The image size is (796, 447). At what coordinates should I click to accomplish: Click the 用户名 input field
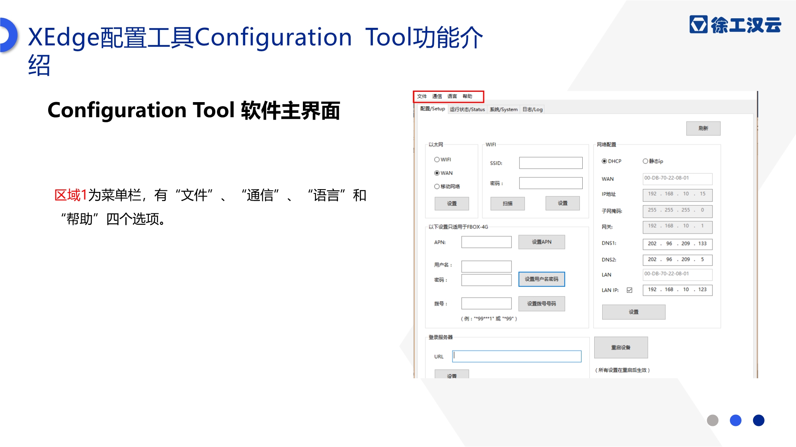tap(486, 266)
